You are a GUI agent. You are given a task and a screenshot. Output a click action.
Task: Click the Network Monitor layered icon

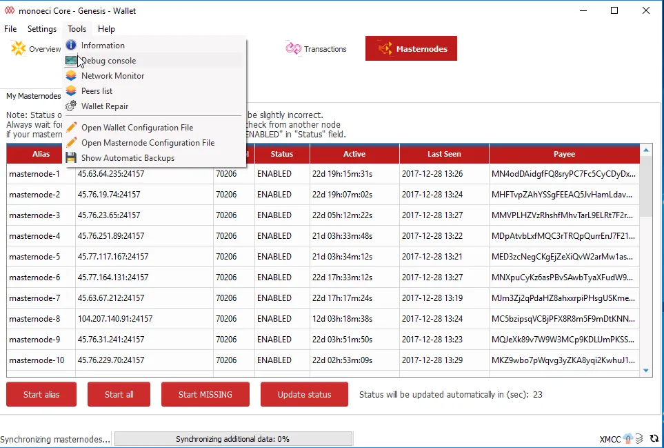[71, 75]
